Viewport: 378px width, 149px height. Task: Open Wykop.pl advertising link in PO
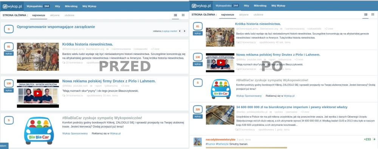[x=289, y=96]
